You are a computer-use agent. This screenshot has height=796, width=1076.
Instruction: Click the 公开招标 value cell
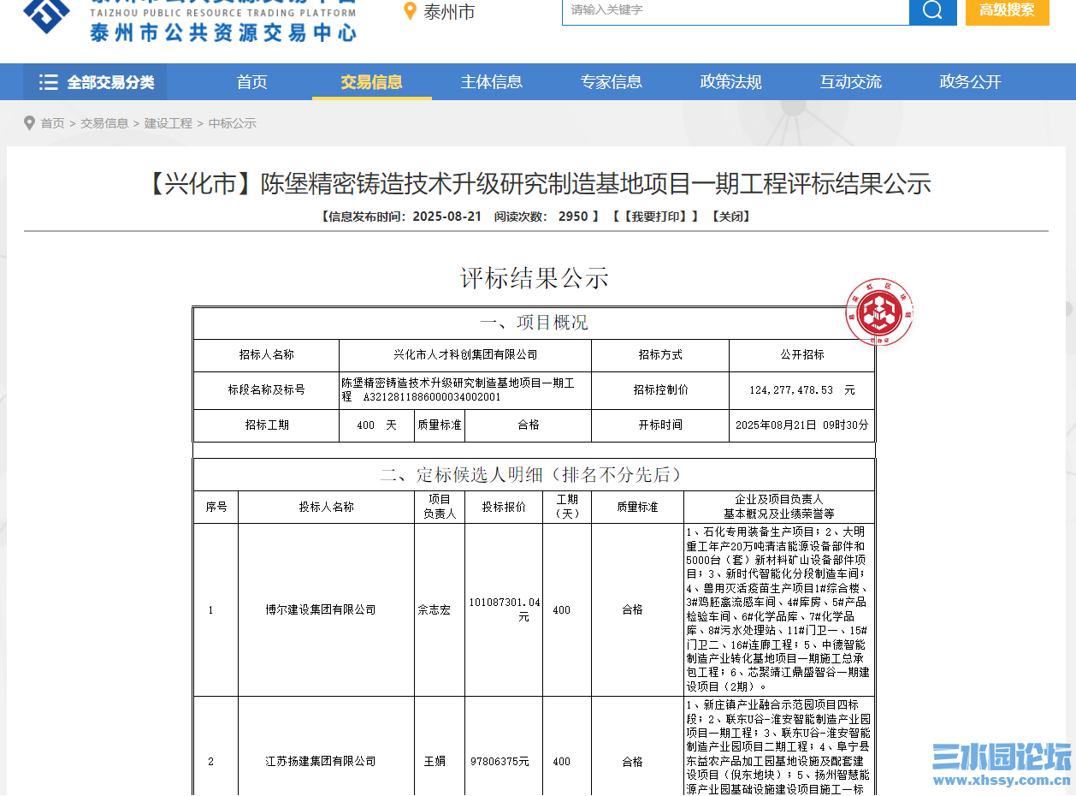[802, 355]
